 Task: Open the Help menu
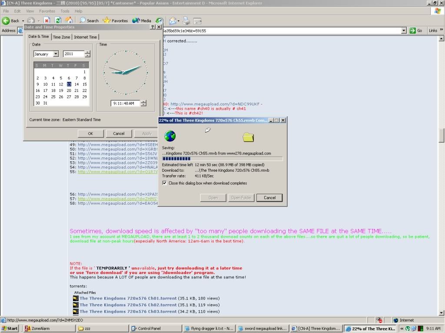coord(78,11)
